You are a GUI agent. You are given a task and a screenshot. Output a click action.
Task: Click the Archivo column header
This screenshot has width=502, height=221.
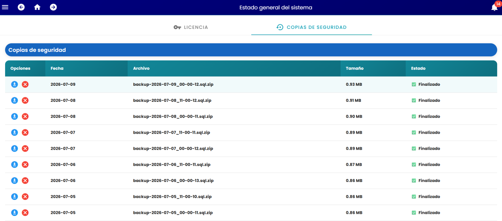click(141, 68)
